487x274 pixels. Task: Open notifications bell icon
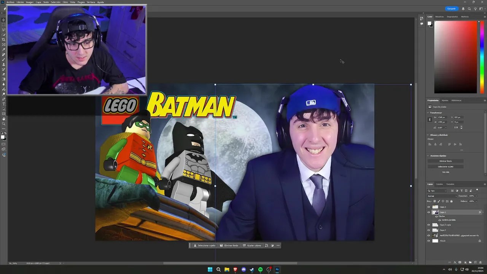[463, 9]
